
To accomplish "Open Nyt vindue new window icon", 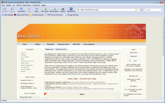I will pyautogui.click(x=45, y=10).
